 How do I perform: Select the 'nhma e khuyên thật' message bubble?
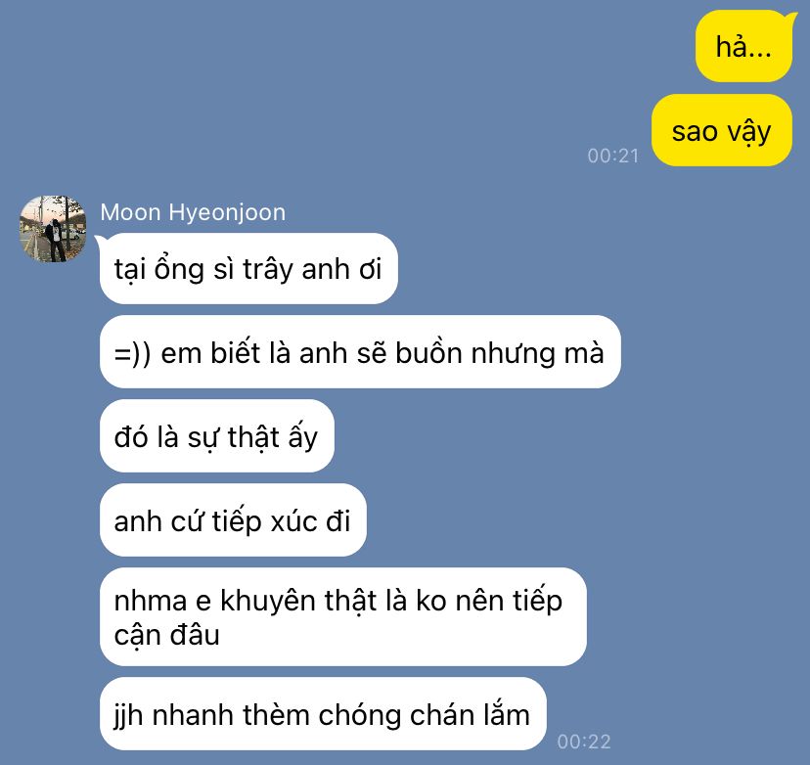(343, 616)
